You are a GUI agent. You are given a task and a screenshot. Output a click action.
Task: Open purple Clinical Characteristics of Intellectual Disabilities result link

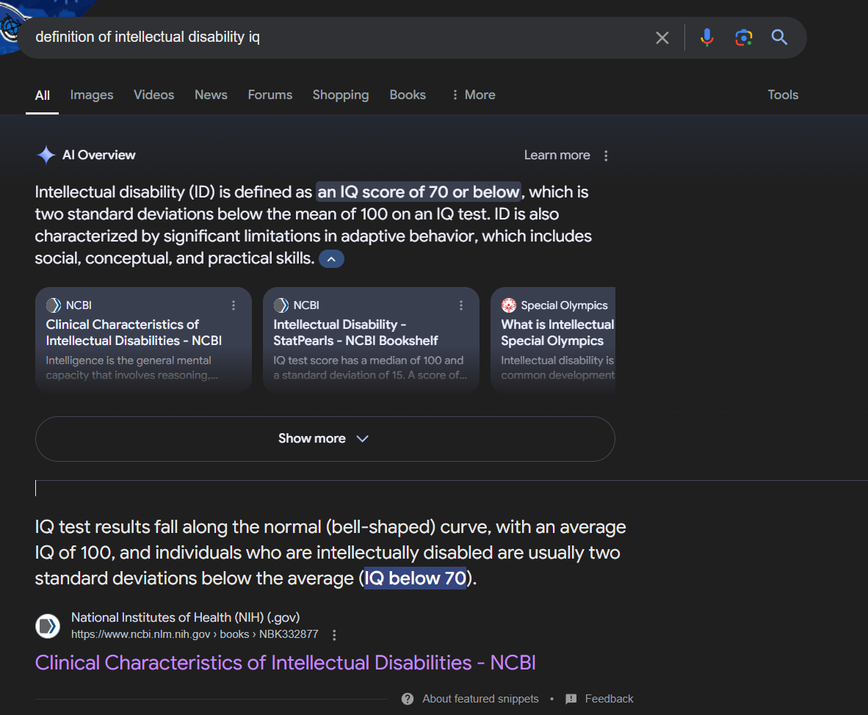click(285, 662)
